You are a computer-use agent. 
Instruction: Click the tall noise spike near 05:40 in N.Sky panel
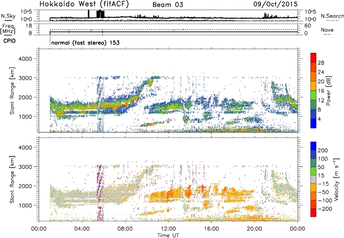100,14
